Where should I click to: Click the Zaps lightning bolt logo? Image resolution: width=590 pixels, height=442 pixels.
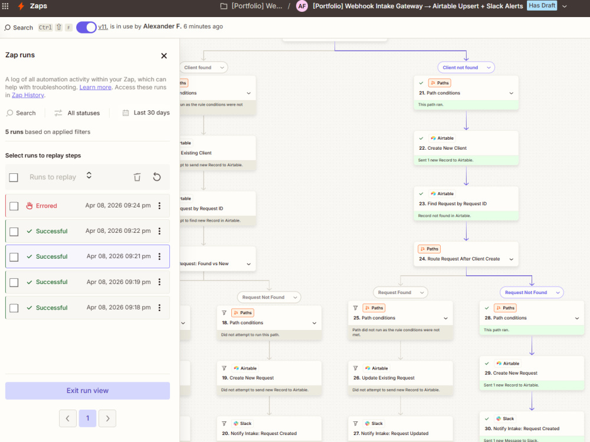coord(21,6)
